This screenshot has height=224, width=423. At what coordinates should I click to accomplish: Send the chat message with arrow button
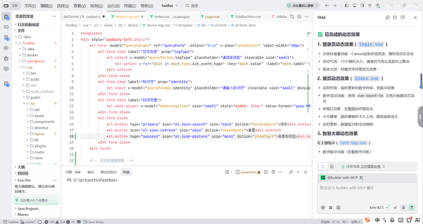[x=412, y=207]
